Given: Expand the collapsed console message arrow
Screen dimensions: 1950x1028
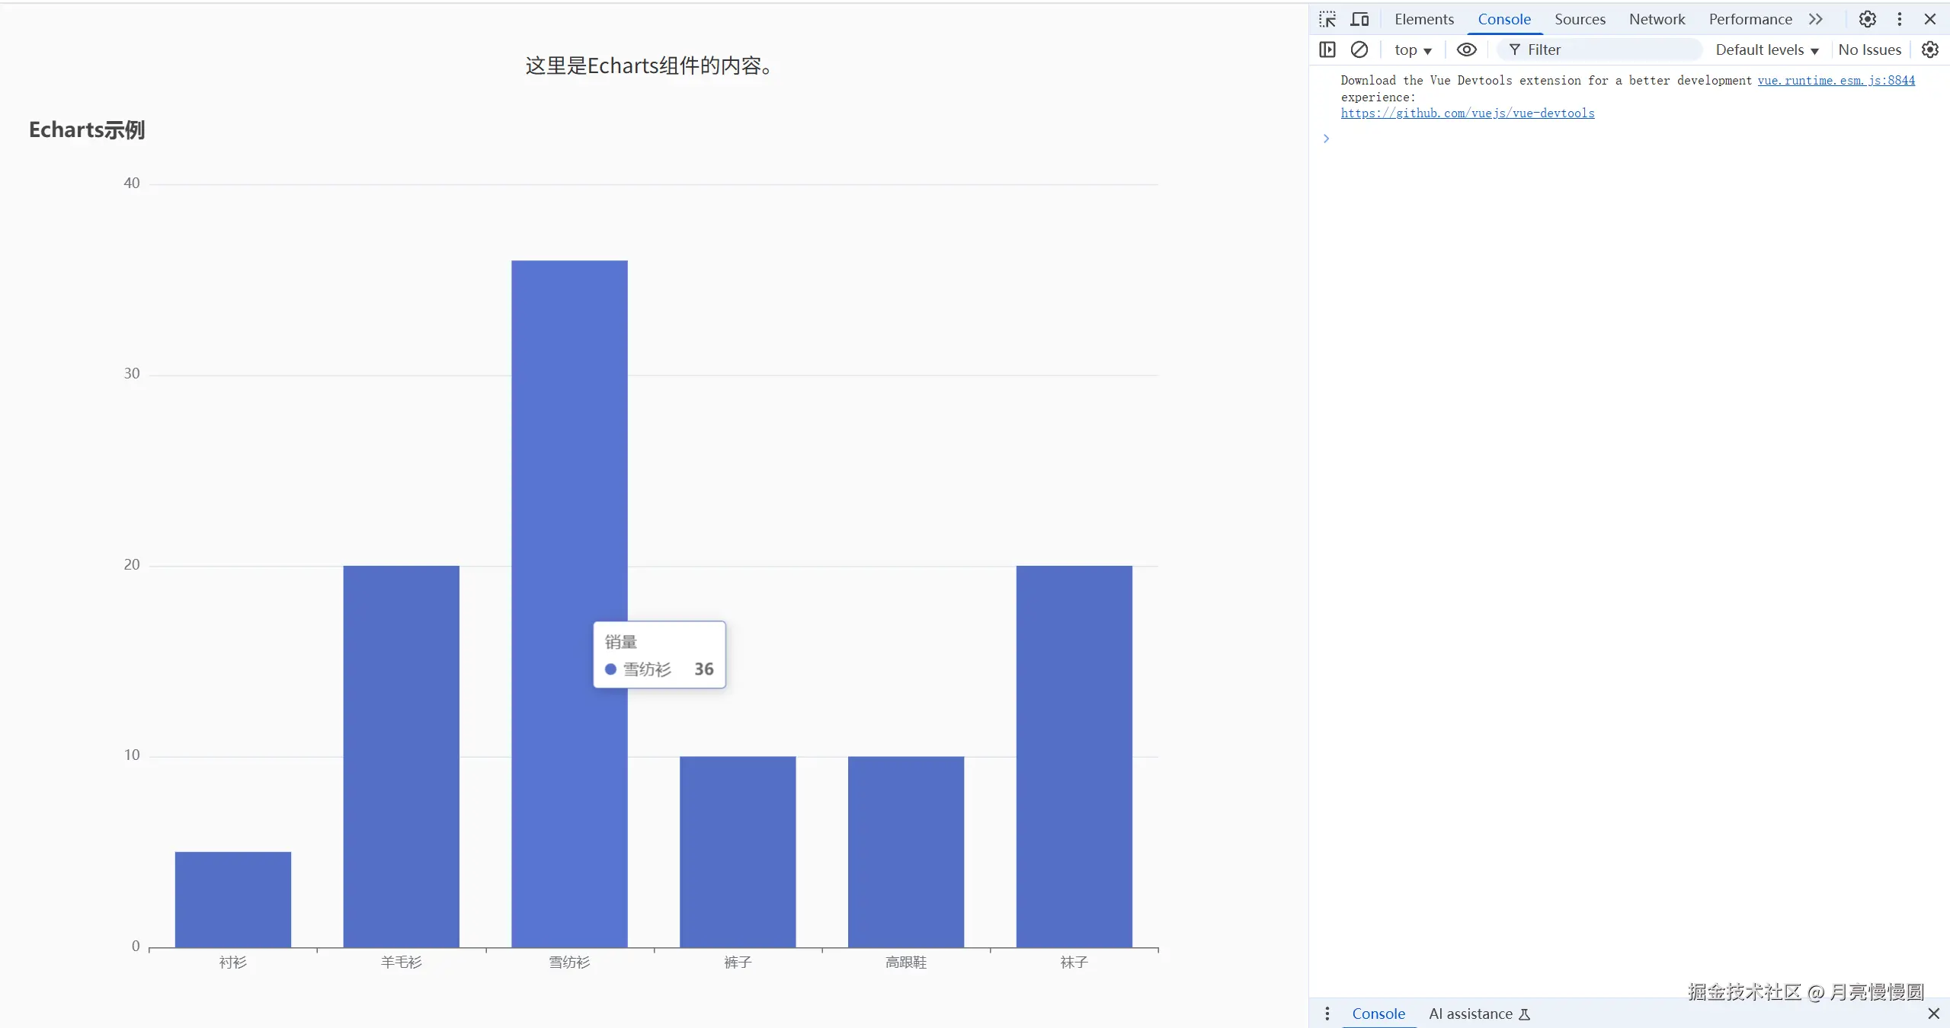Looking at the screenshot, I should coord(1326,139).
